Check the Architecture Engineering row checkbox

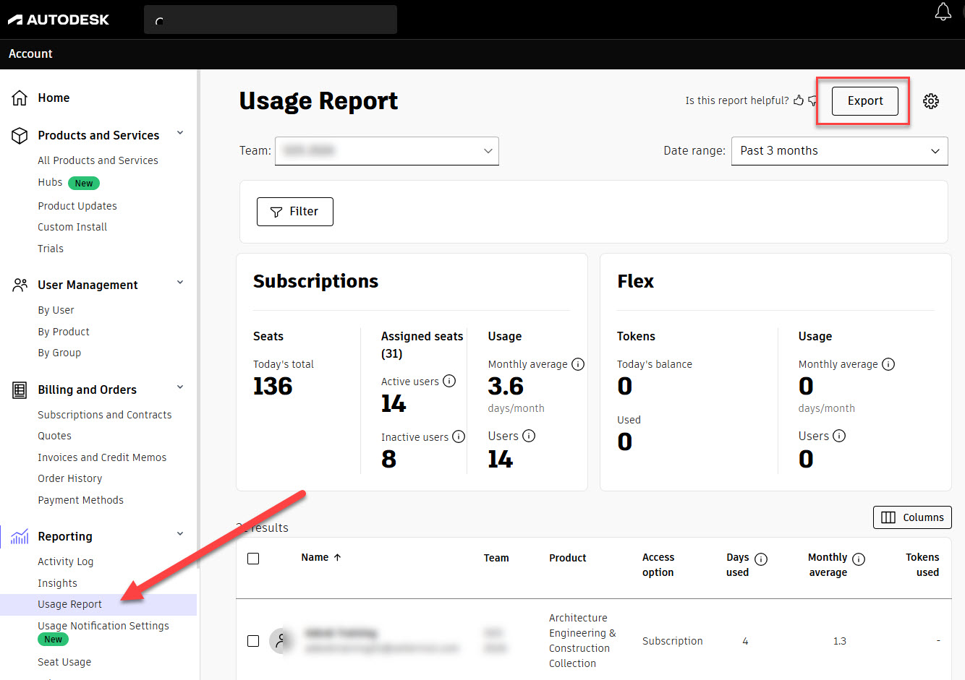click(x=253, y=641)
